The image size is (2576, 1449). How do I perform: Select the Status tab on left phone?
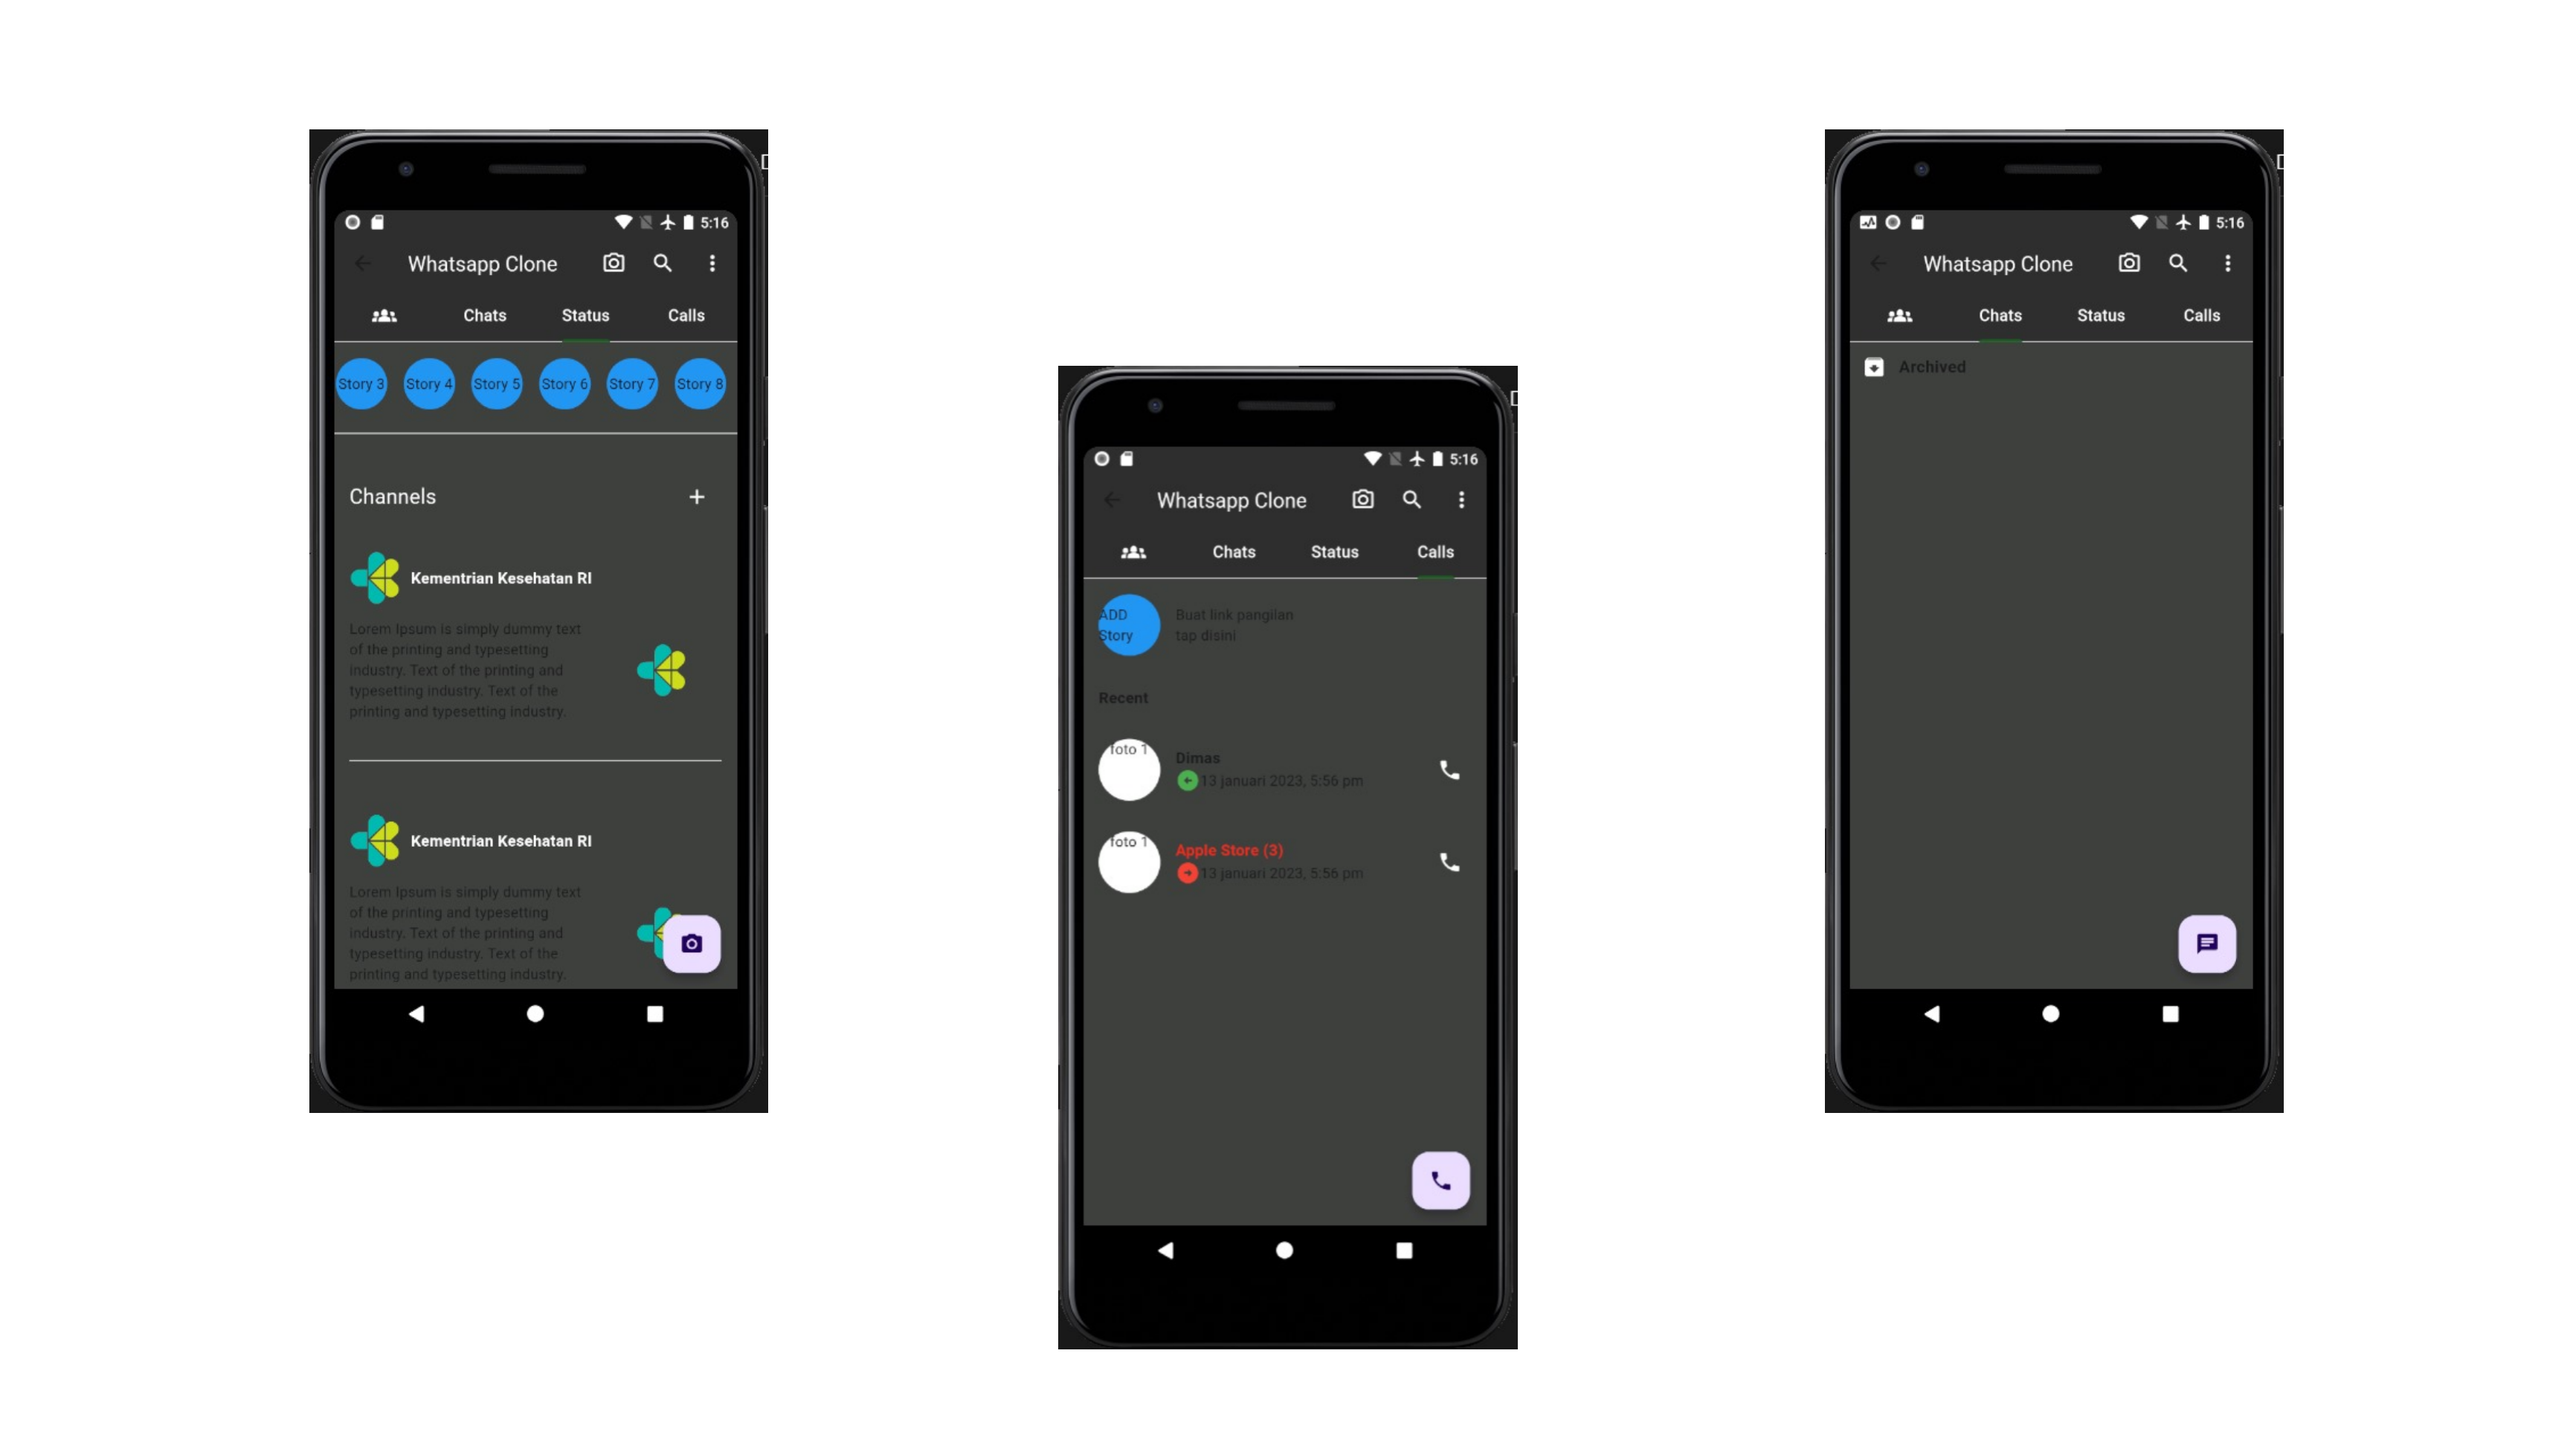585,315
